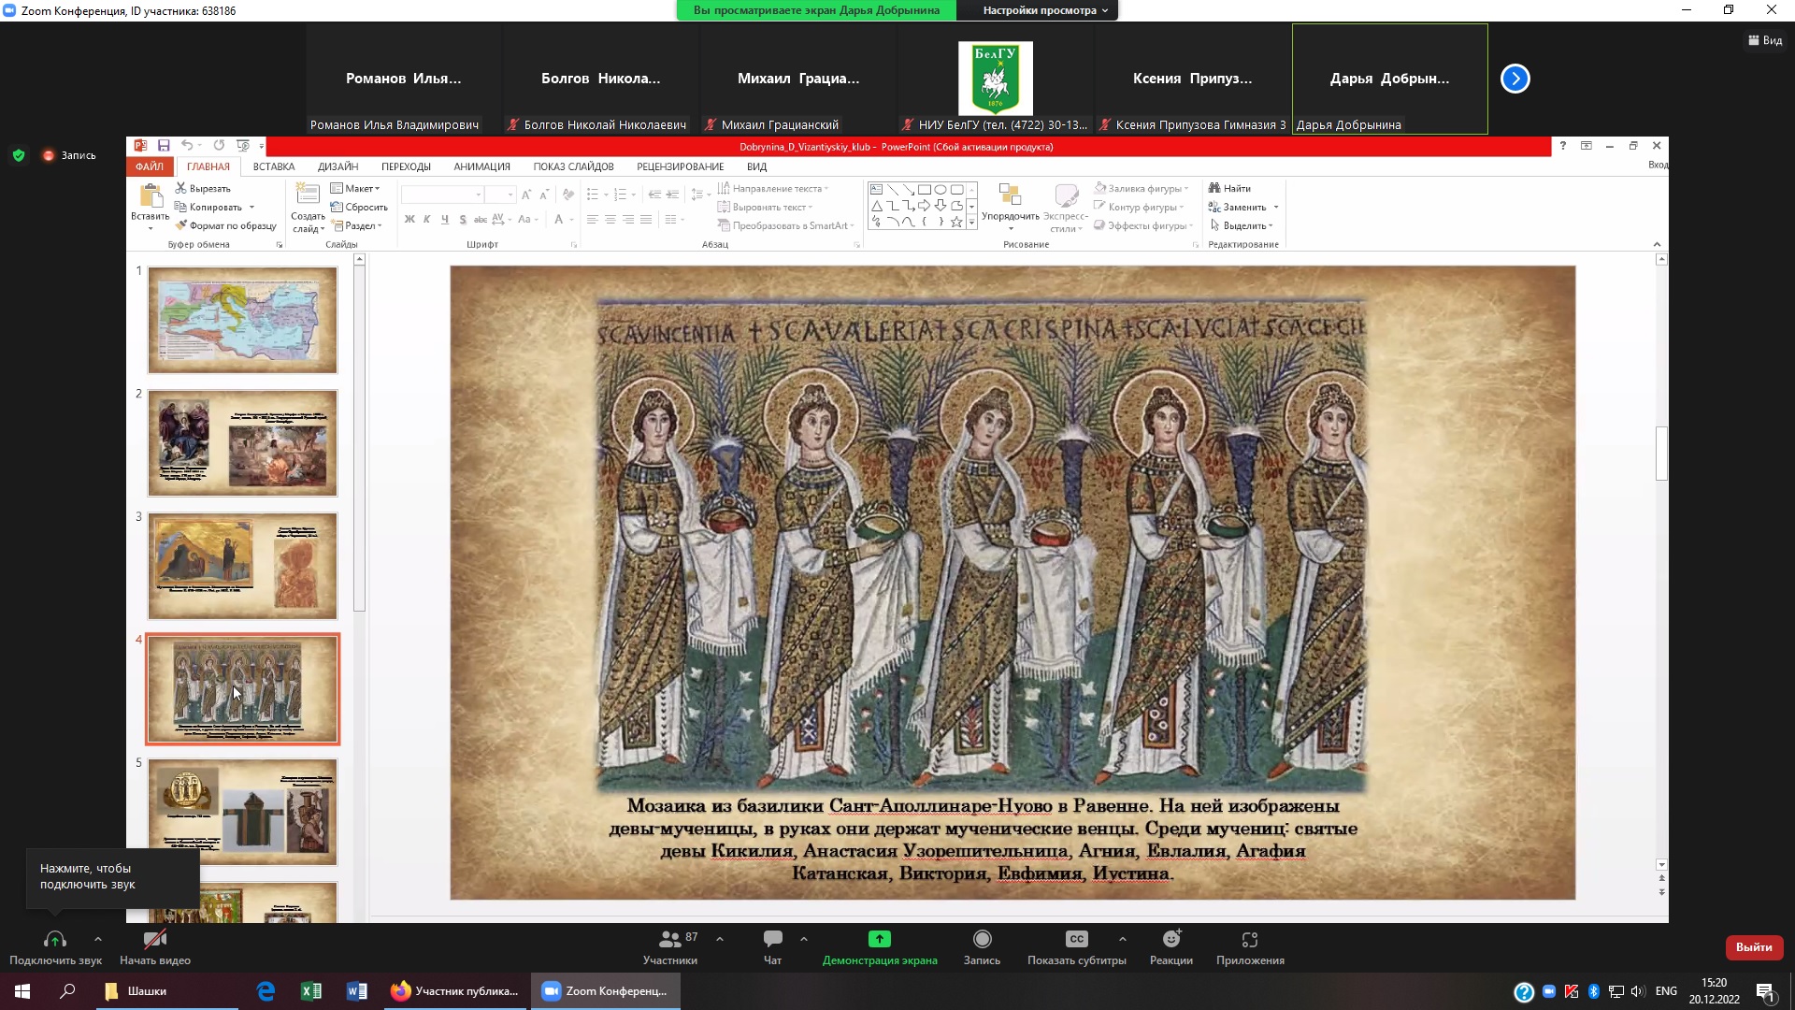The image size is (1795, 1010).
Task: Expand the participants options caret
Action: tap(719, 939)
